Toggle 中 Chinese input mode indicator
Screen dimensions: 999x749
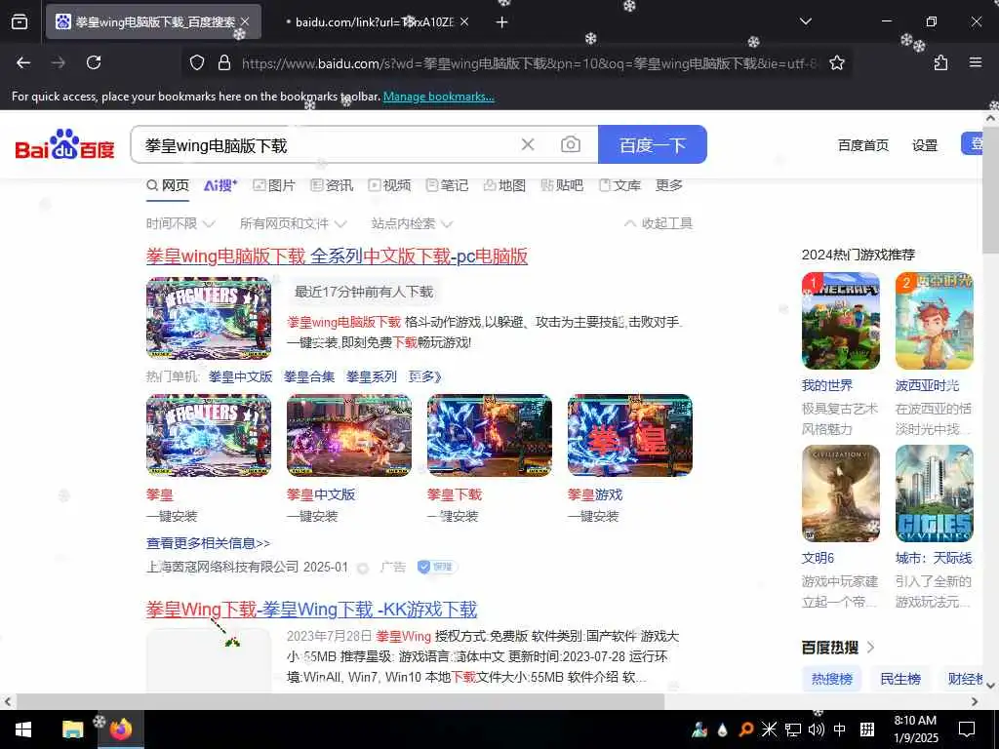[840, 729]
